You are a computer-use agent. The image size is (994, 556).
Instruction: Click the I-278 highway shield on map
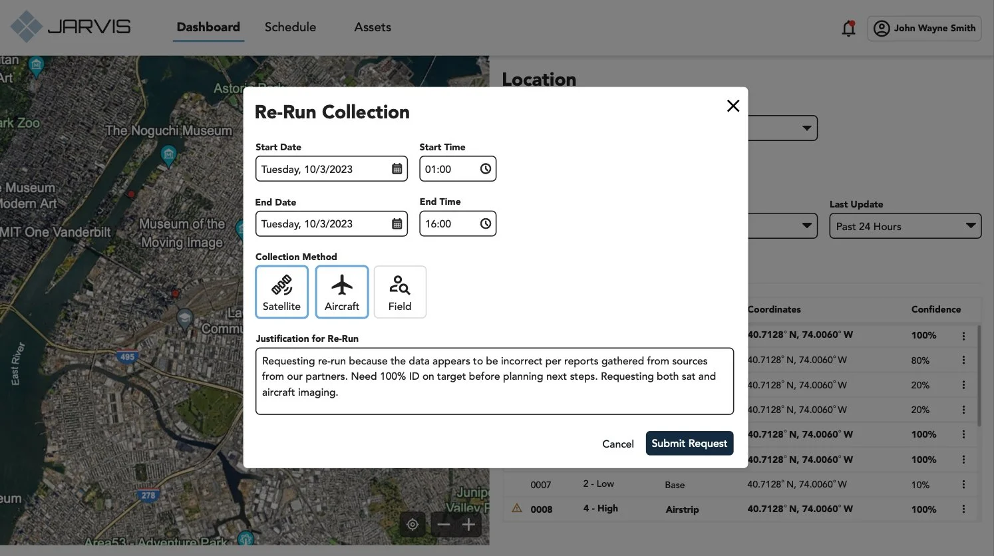point(148,495)
